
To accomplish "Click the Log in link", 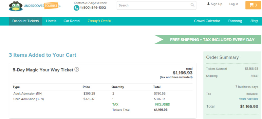I will [234, 4].
